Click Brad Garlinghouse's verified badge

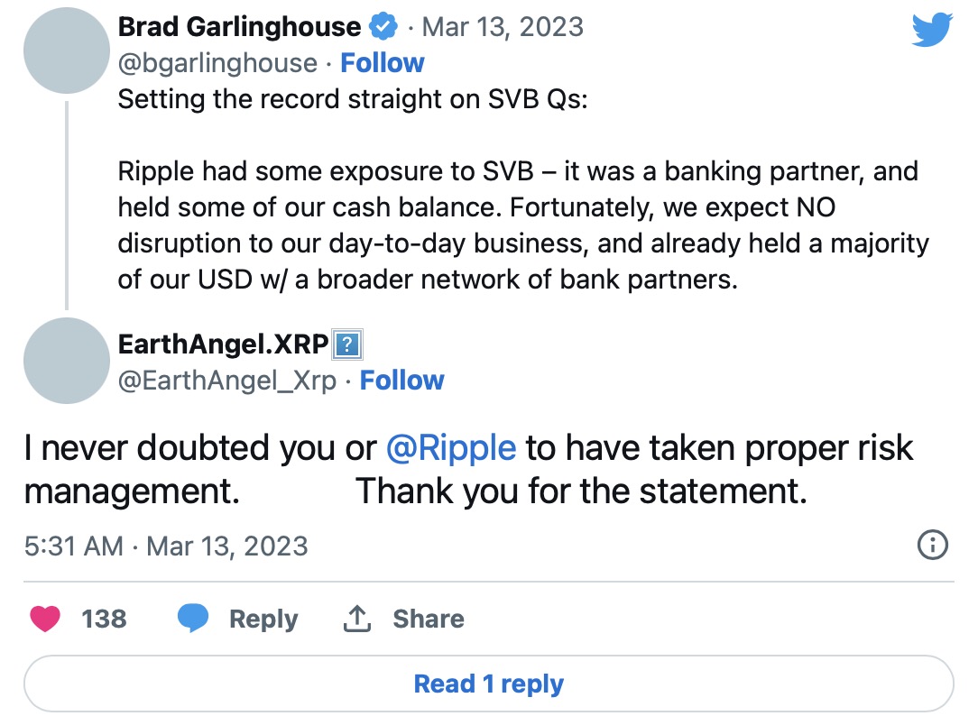[383, 27]
